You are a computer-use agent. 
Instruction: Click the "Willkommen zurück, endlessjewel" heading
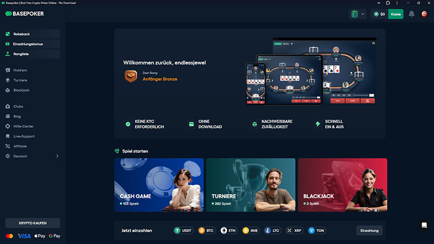pos(164,63)
